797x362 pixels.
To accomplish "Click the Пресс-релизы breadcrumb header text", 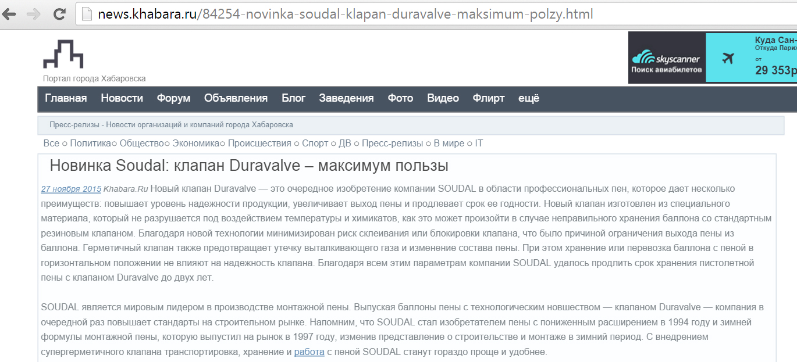I will (x=171, y=125).
